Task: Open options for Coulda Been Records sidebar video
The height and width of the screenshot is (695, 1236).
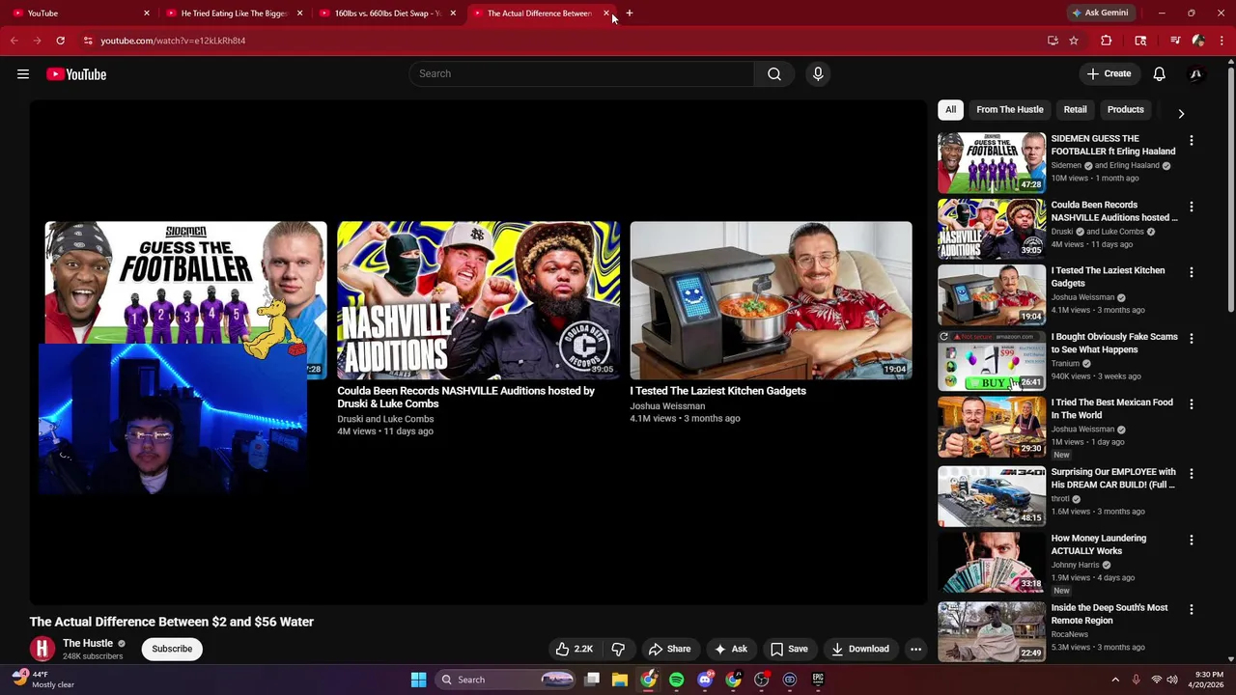Action: point(1192,207)
